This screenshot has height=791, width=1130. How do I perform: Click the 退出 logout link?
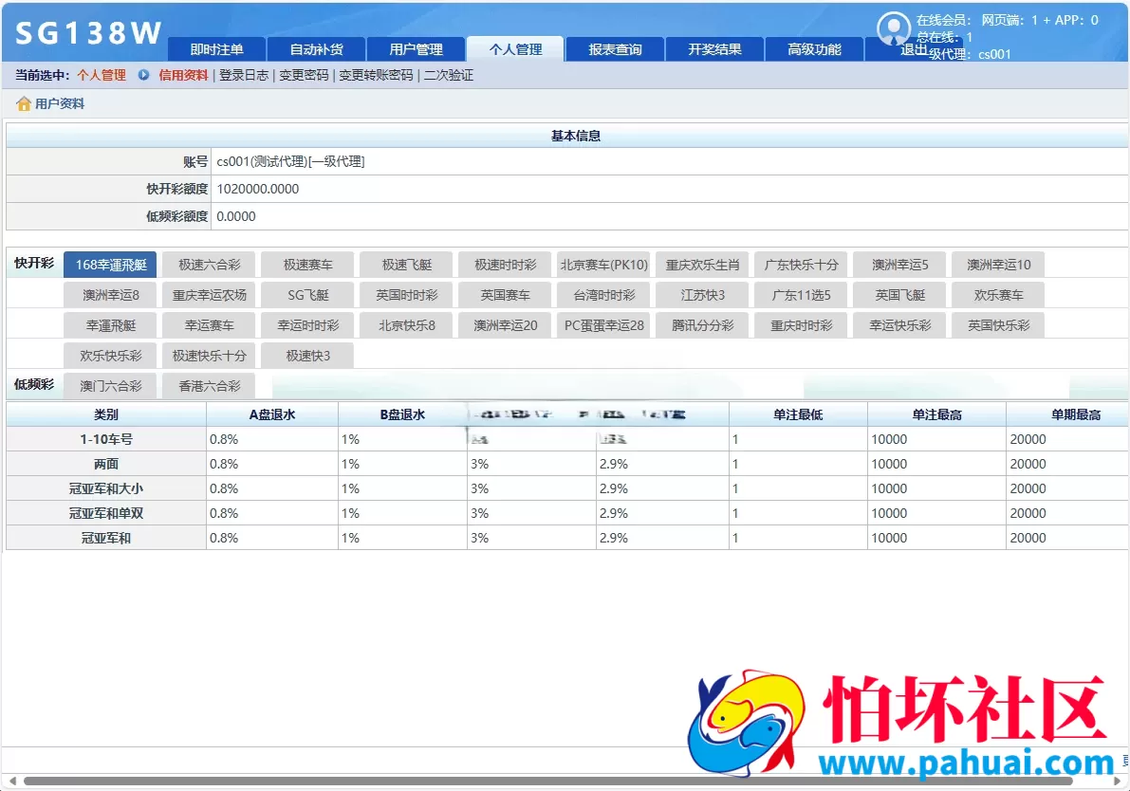point(913,49)
